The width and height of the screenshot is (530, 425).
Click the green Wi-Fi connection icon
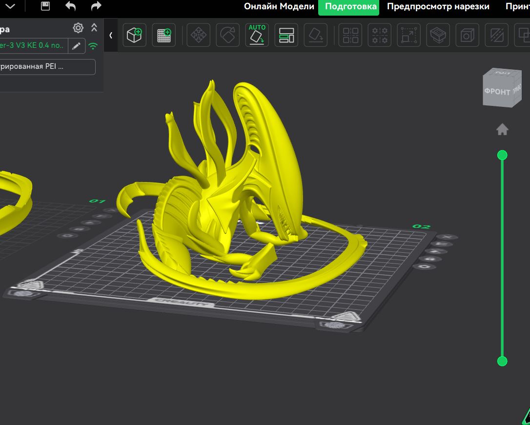click(x=93, y=46)
